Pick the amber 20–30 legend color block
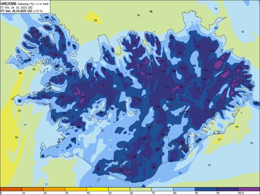 click(x=54, y=189)
